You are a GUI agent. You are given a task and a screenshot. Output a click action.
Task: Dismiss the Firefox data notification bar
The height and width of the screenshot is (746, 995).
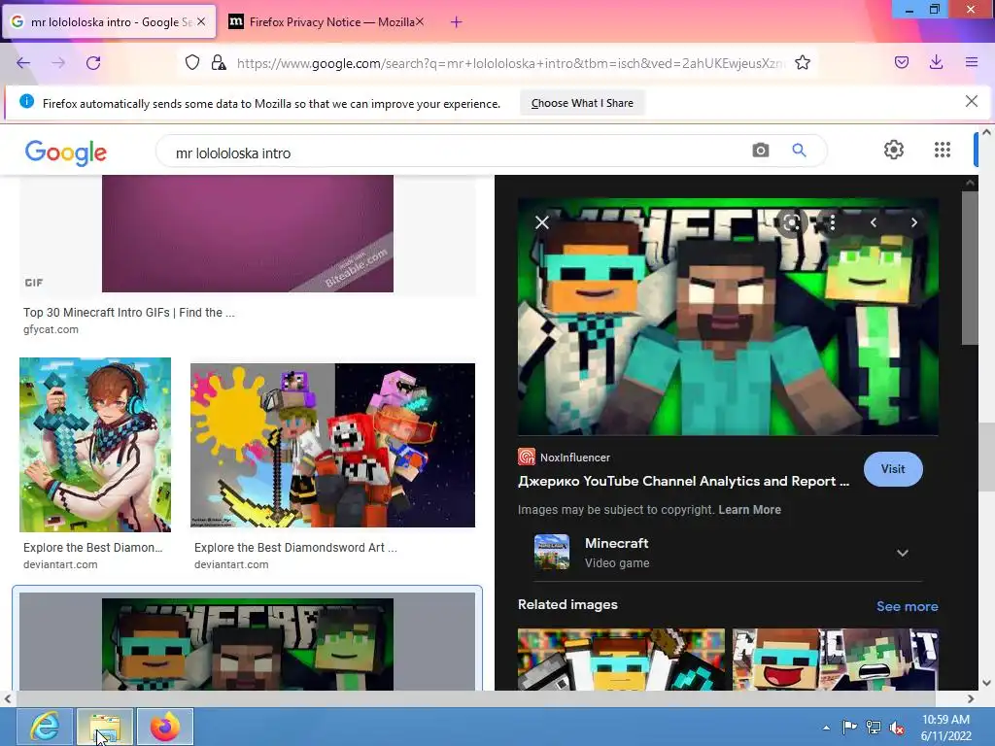click(x=971, y=101)
